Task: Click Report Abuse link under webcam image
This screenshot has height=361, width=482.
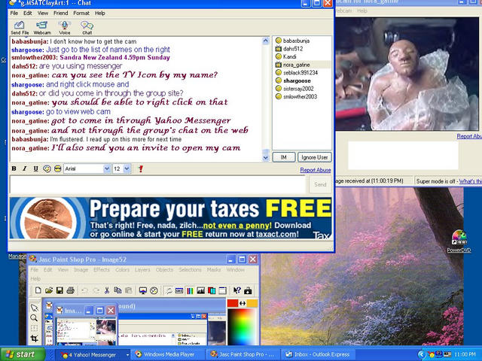Action: 469,136
